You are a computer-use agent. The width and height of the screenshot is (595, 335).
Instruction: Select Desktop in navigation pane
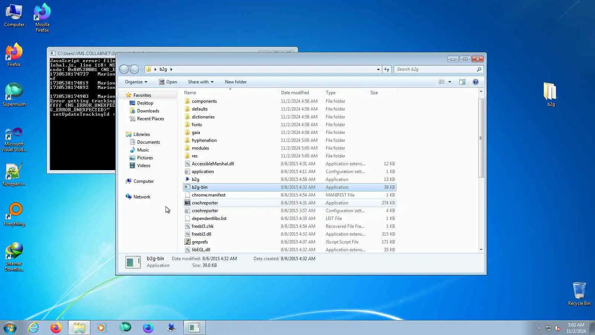pos(145,103)
